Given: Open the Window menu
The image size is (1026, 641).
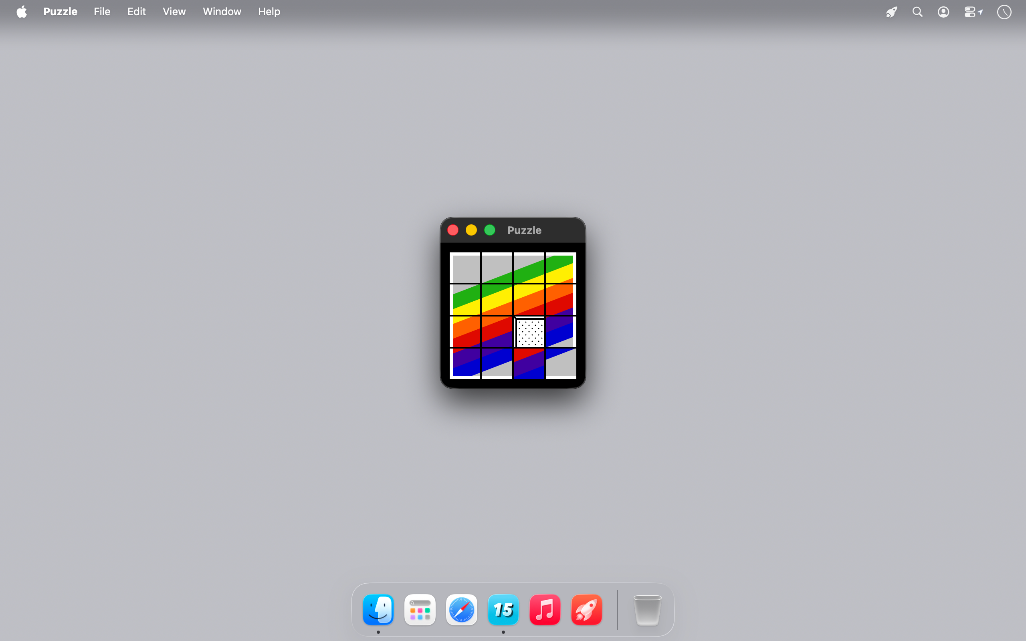Looking at the screenshot, I should click(222, 12).
